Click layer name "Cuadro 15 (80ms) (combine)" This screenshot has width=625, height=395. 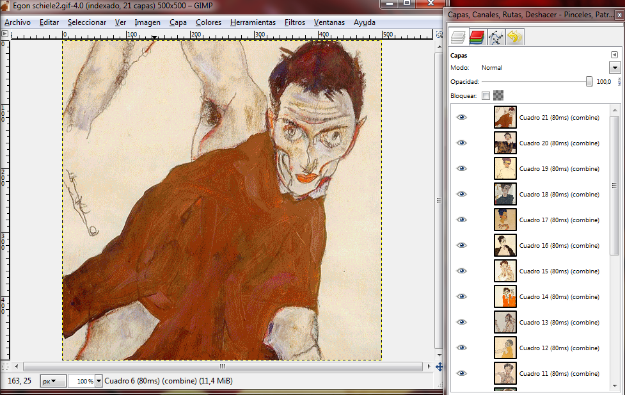(x=559, y=271)
